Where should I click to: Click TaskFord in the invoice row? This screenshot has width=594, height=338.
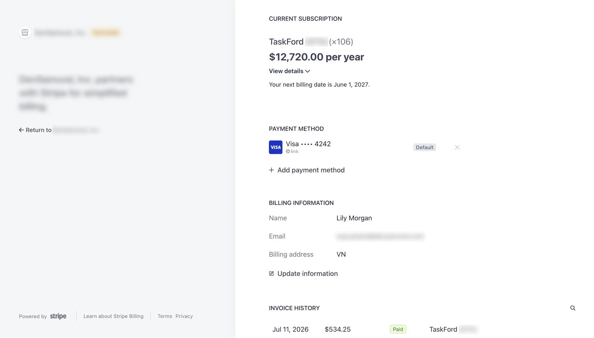coord(443,329)
